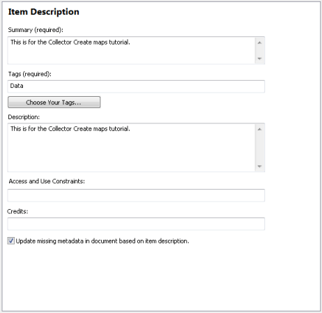Image resolution: width=322 pixels, height=313 pixels.
Task: Click the down arrow of the Summary scrollbar
Action: tap(259, 59)
